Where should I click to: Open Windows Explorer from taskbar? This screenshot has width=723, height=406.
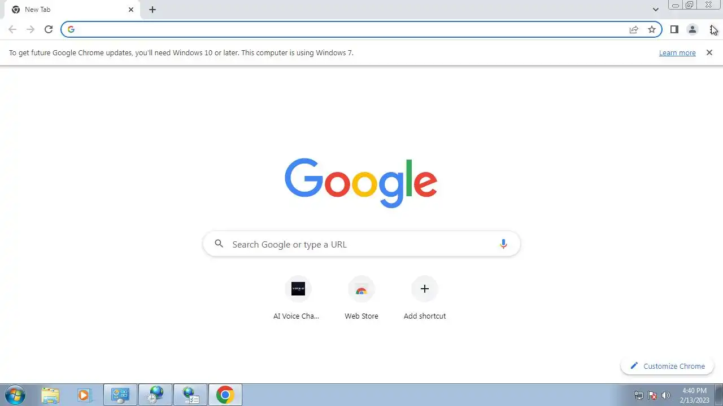point(50,395)
